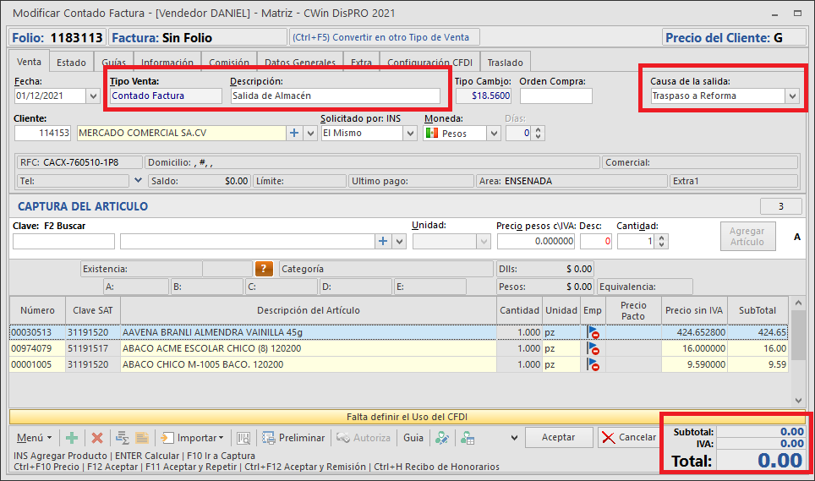Decrease the Cantidad spinner value
This screenshot has width=815, height=481.
[x=661, y=244]
